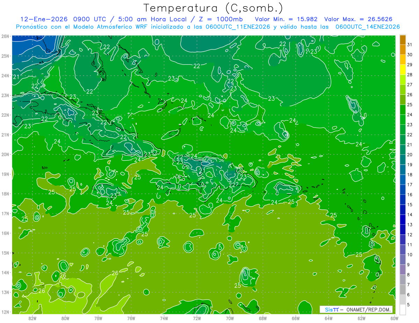
Task: Select the '0600UTC_14ENE2026' valid-until timestamp
Action: click(x=367, y=27)
